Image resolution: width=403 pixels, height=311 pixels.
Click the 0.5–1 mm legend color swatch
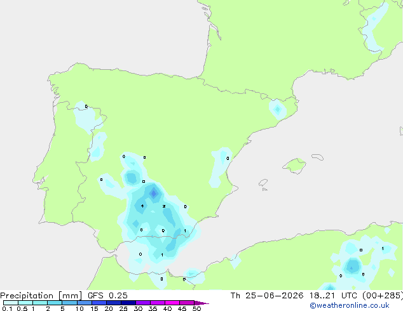click(25, 303)
